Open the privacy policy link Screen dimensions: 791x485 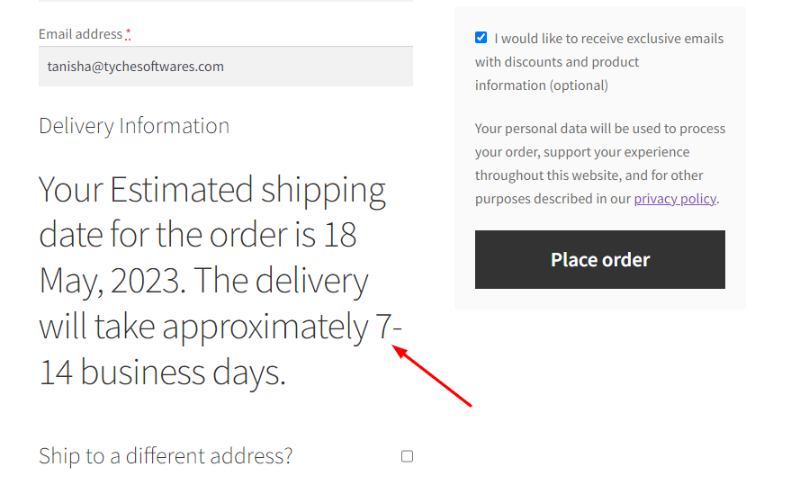(675, 199)
